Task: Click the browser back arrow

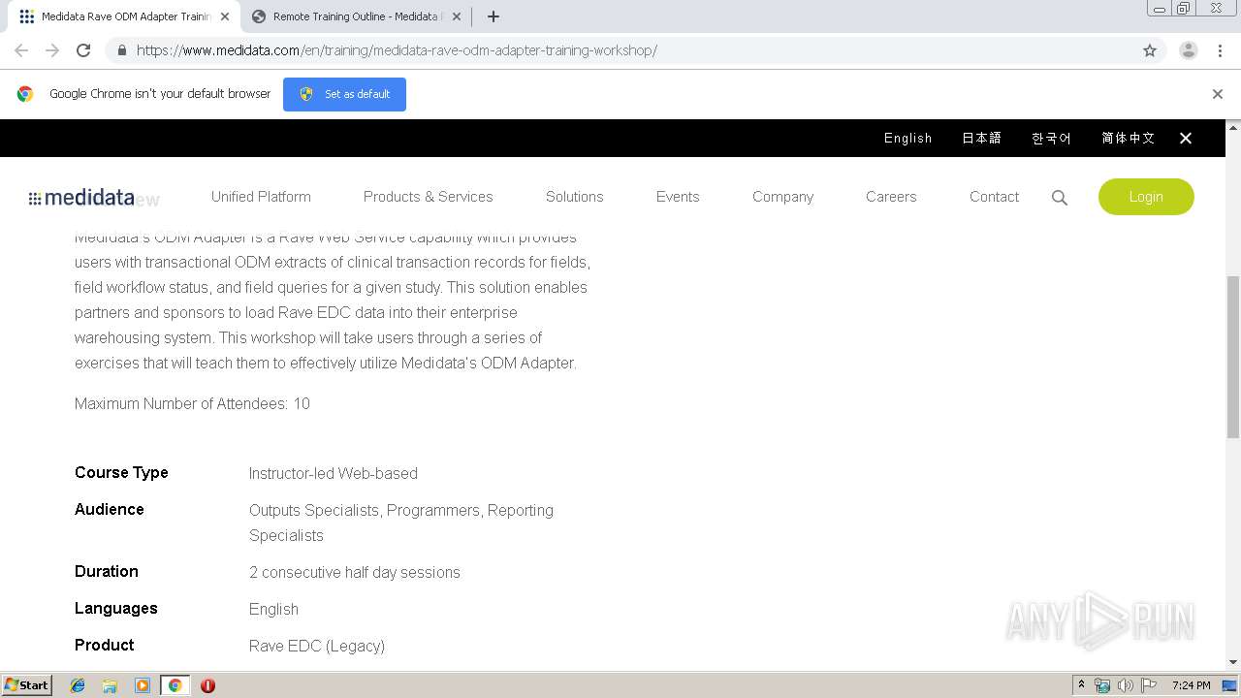Action: 21,50
